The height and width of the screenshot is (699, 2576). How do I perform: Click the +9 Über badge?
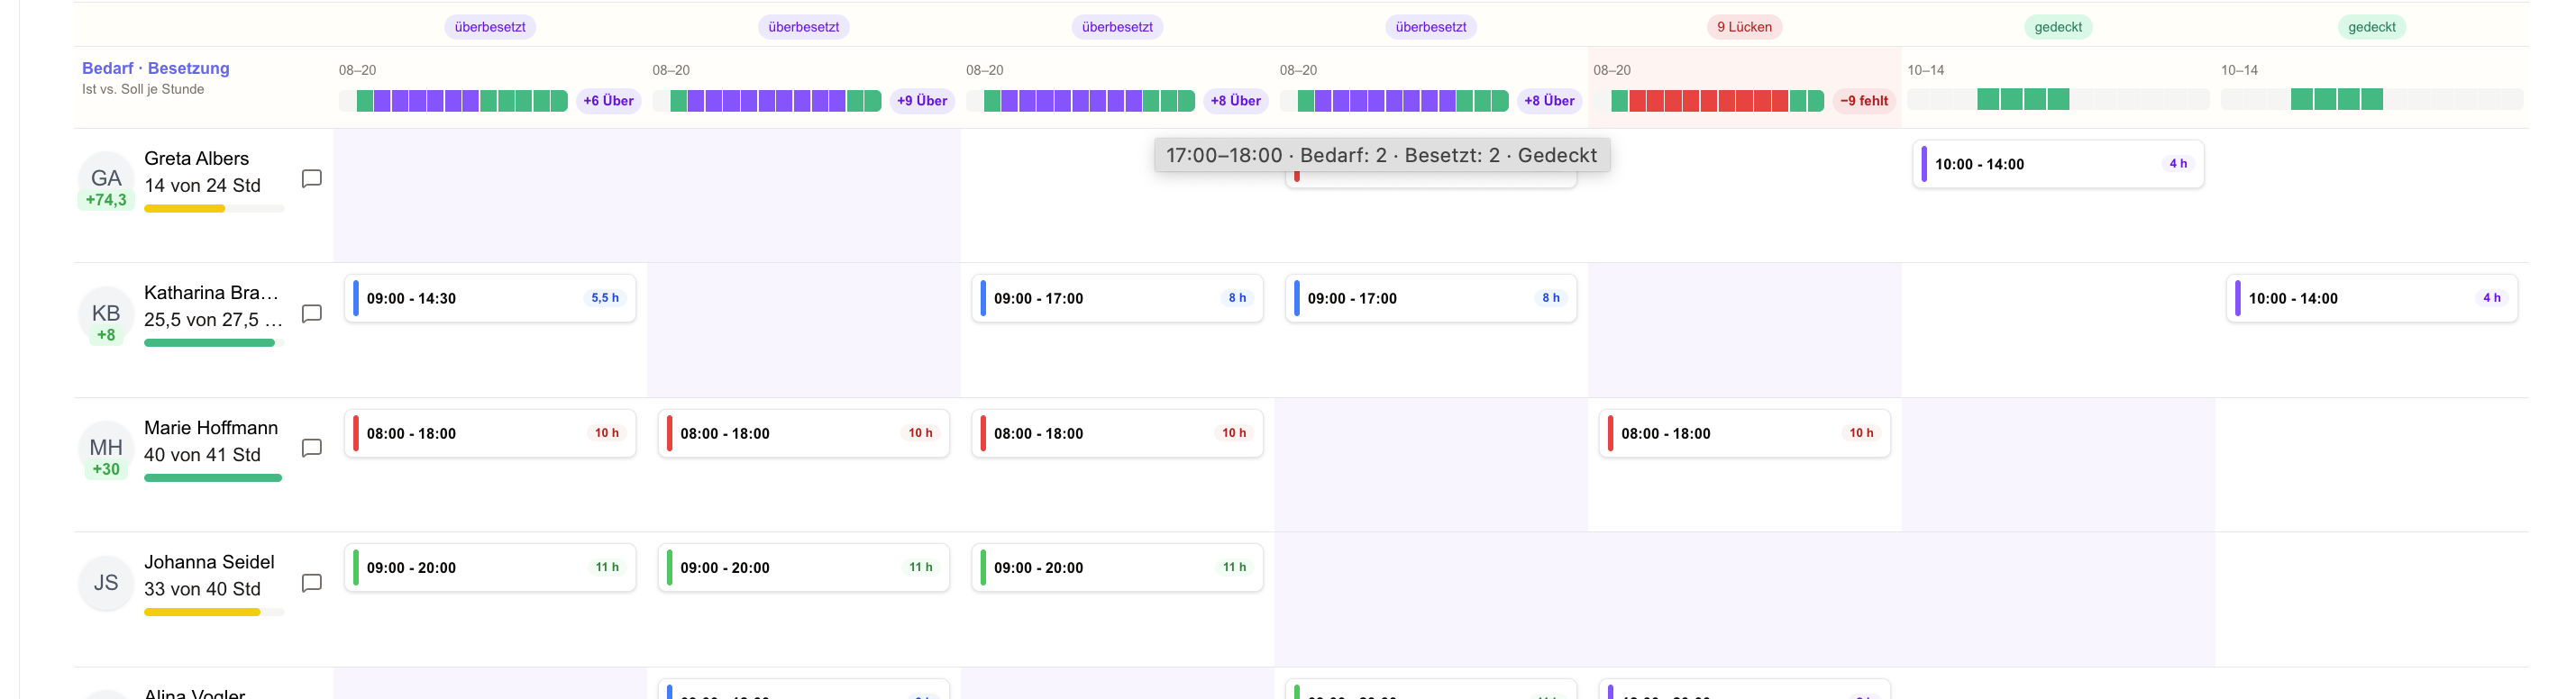pyautogui.click(x=922, y=101)
